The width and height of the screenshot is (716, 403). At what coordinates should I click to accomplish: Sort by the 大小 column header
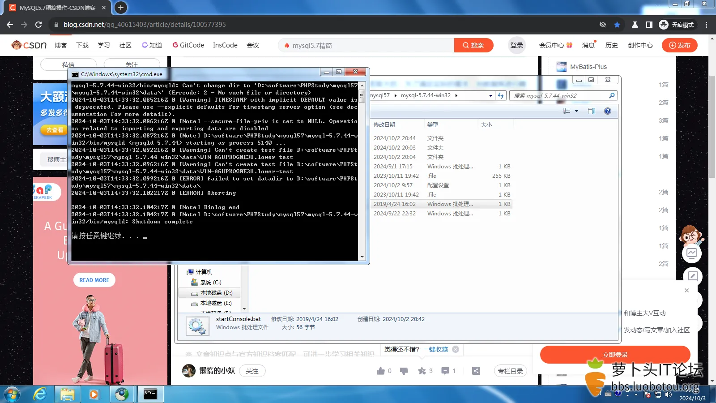(486, 124)
